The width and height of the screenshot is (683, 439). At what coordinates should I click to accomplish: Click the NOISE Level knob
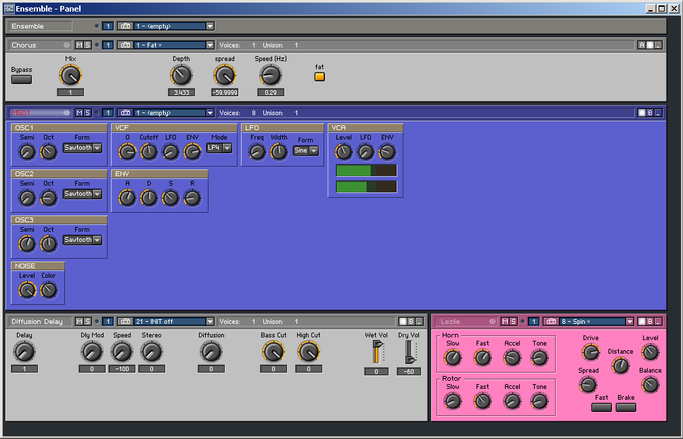pos(27,291)
